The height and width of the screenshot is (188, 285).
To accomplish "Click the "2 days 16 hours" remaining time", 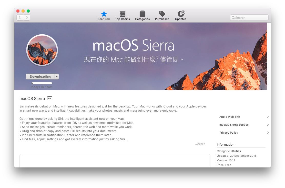I will 42,87.
